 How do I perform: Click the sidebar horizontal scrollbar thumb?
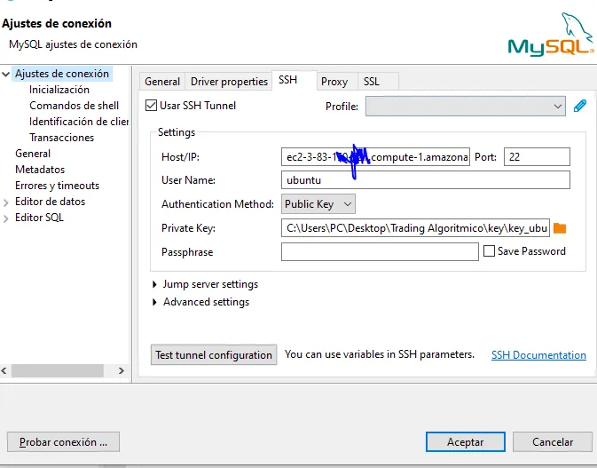pyautogui.click(x=58, y=370)
